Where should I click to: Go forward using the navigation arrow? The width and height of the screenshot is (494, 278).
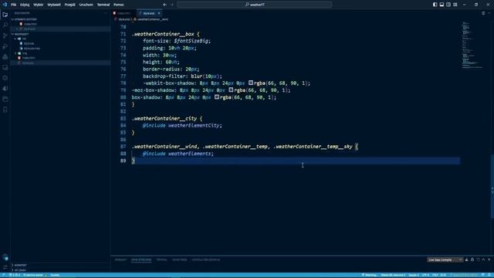(x=172, y=5)
